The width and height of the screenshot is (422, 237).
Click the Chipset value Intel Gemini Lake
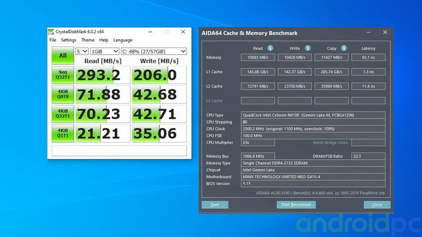click(313, 170)
